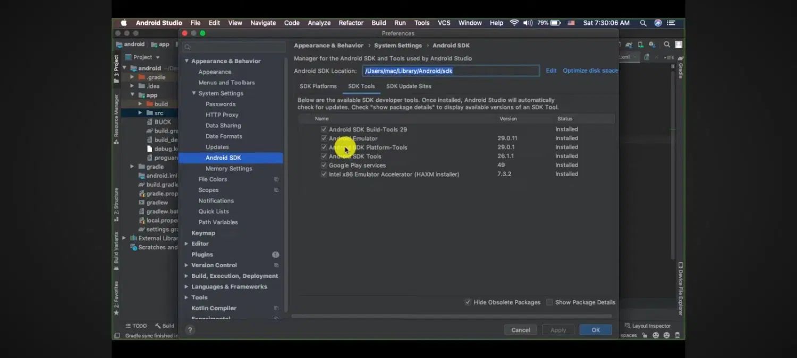Click the help question mark button

(190, 330)
